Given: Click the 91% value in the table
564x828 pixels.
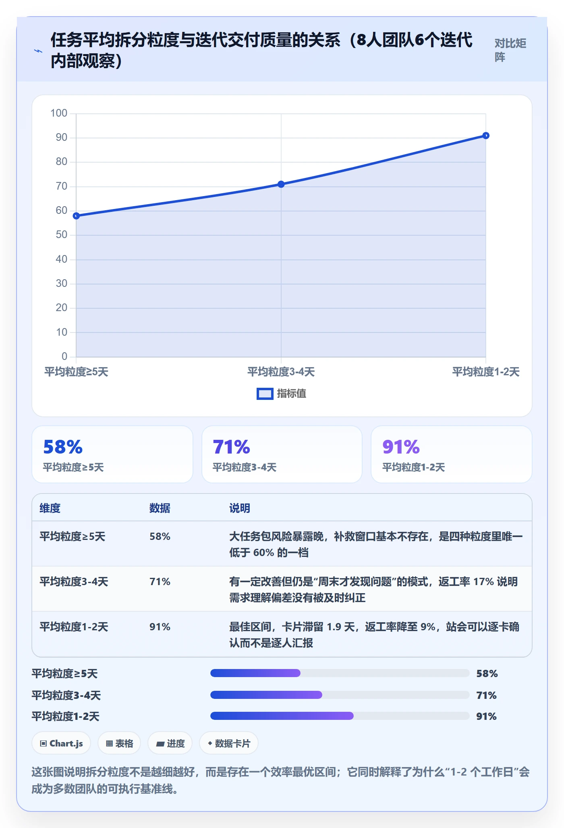Looking at the screenshot, I should point(160,627).
